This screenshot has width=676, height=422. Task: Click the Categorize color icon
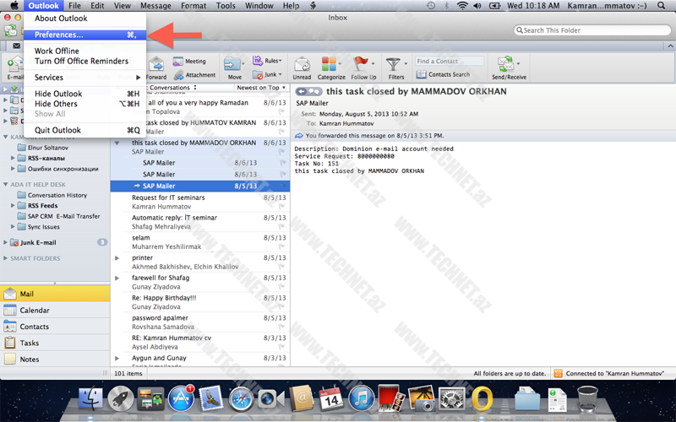tap(329, 65)
